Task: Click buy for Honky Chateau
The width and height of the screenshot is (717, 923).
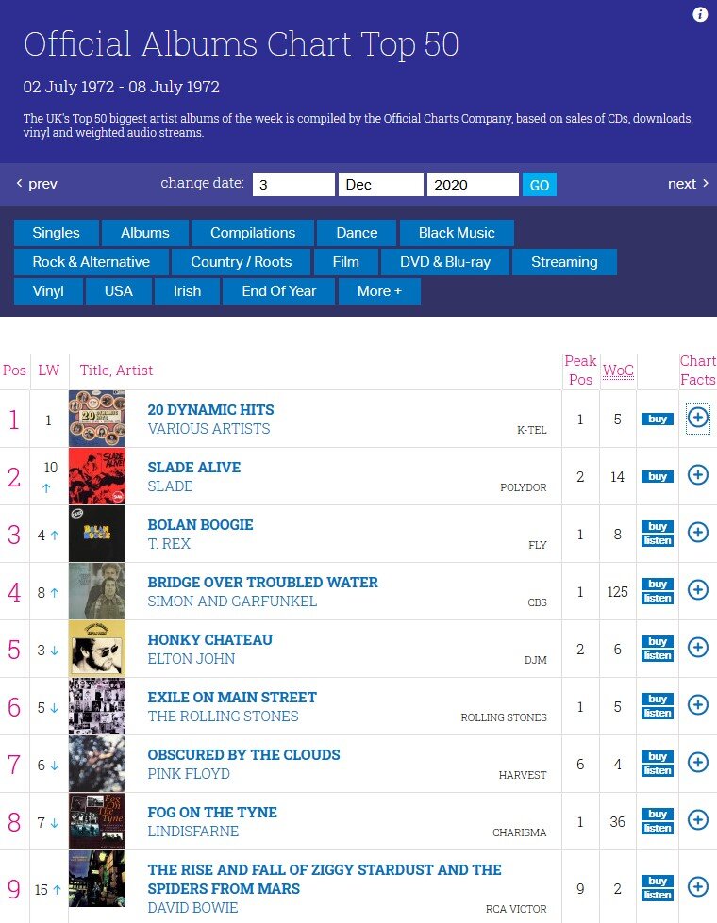Action: [658, 642]
